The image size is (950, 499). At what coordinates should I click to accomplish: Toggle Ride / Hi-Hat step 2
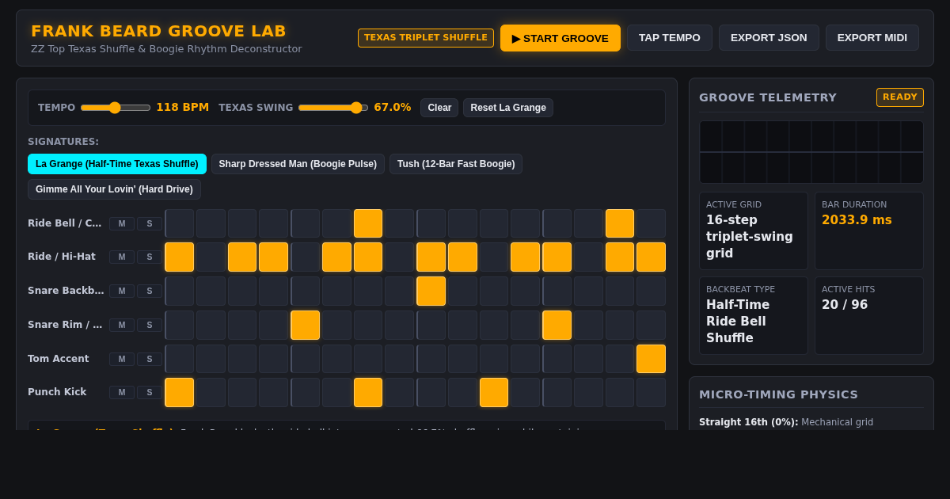pyautogui.click(x=211, y=257)
